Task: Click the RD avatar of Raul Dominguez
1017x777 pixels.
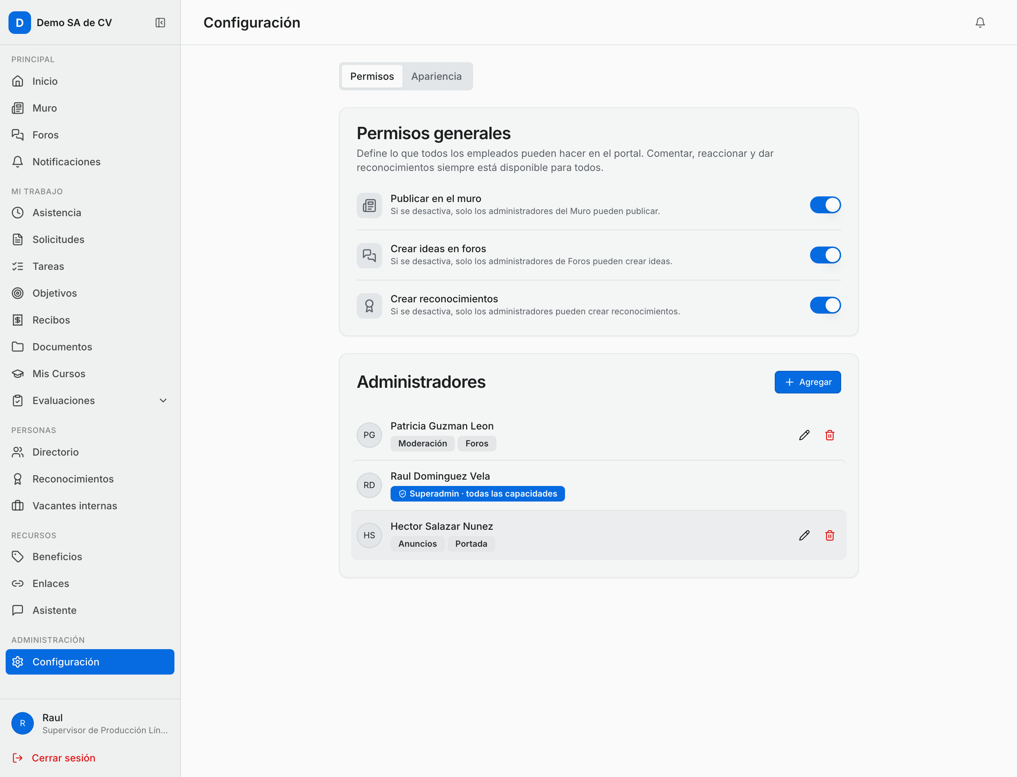Action: (369, 485)
